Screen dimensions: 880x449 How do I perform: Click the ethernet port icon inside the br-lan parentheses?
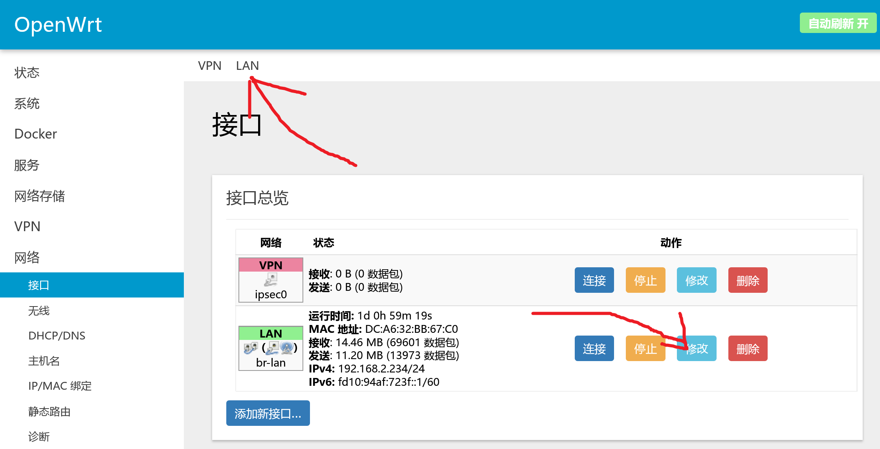[273, 348]
